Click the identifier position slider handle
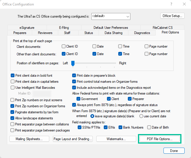191x158 pixels. [73, 63]
